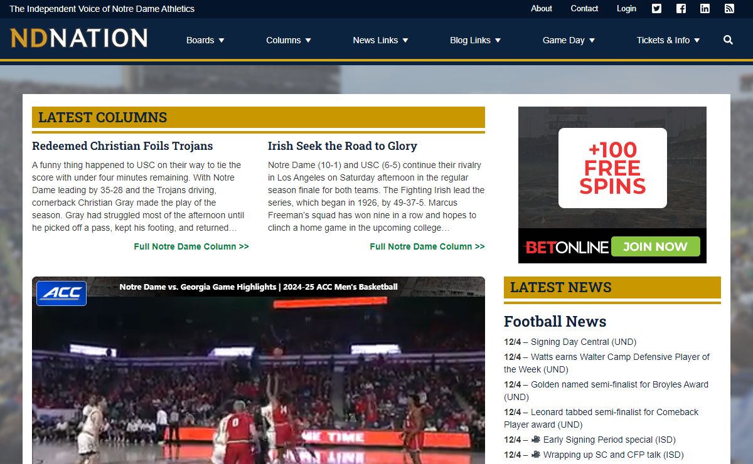The height and width of the screenshot is (464, 753).
Task: Open the Facebook social icon
Action: click(x=681, y=9)
